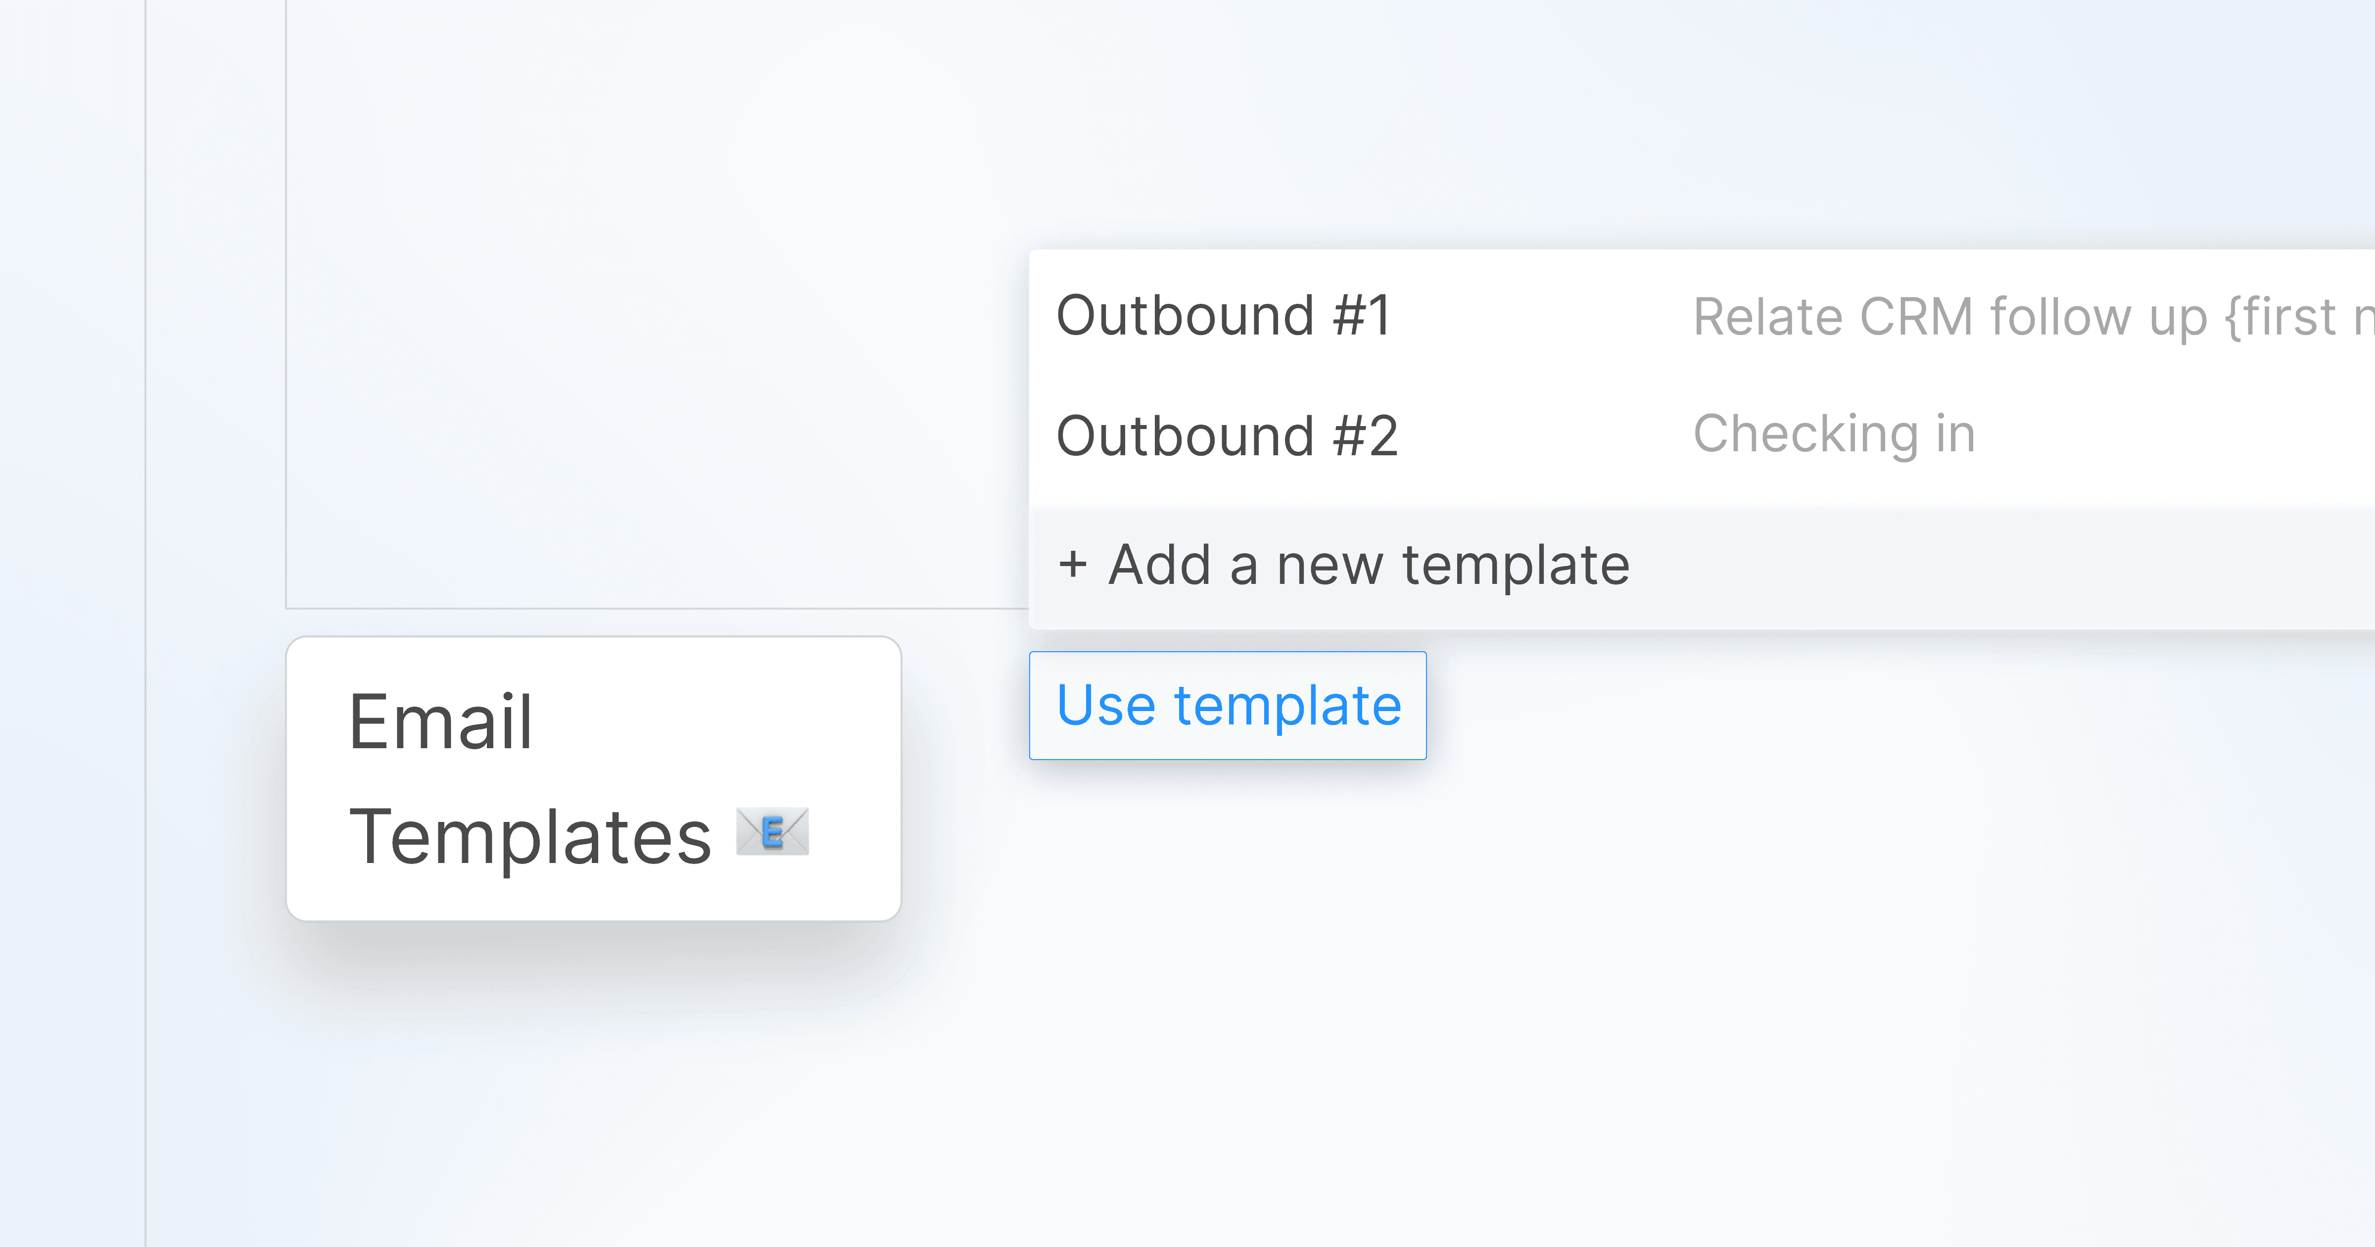Click the word Email in the card

(x=441, y=721)
